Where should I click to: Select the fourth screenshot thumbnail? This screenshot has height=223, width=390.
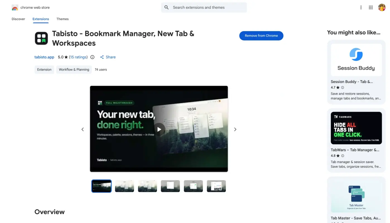(x=170, y=186)
